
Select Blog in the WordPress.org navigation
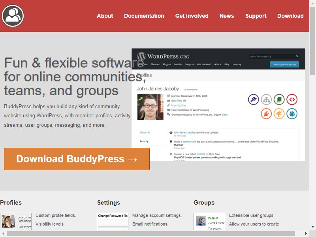tap(227, 64)
